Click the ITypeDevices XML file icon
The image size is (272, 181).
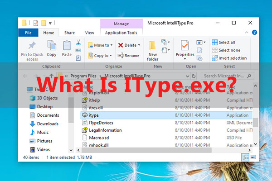tap(85, 123)
